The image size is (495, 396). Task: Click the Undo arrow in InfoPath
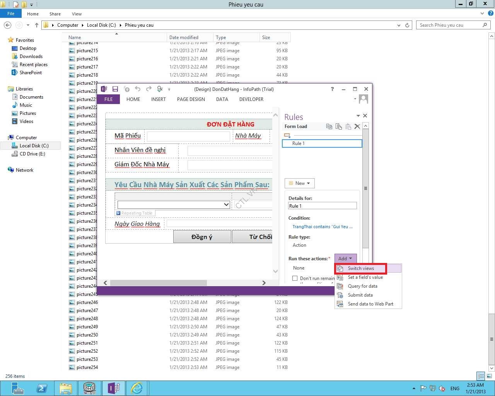coord(138,89)
